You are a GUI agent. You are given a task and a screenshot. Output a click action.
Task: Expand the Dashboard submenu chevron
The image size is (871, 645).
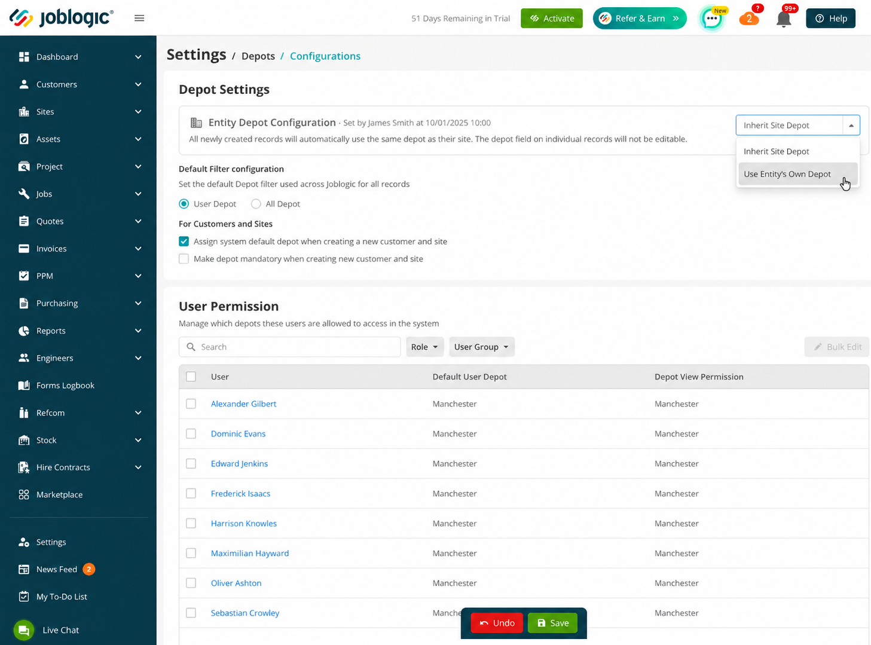138,57
